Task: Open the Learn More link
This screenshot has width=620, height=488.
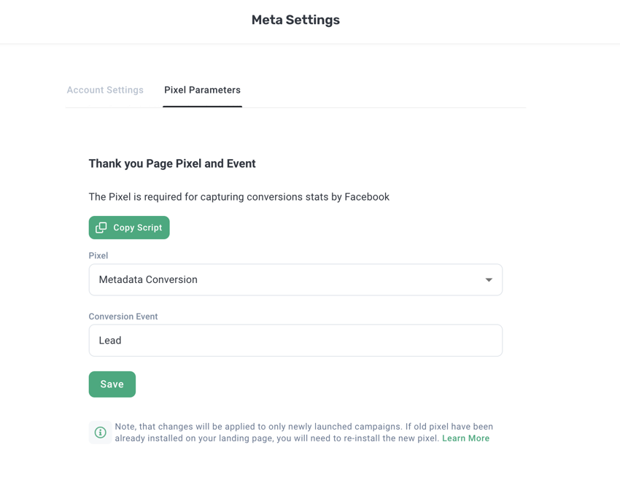Action: (465, 438)
